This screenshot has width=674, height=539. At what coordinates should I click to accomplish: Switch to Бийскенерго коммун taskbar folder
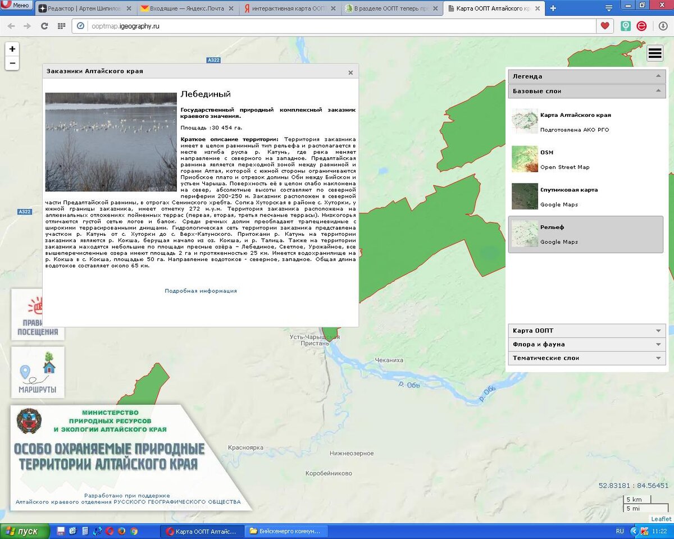(x=286, y=531)
